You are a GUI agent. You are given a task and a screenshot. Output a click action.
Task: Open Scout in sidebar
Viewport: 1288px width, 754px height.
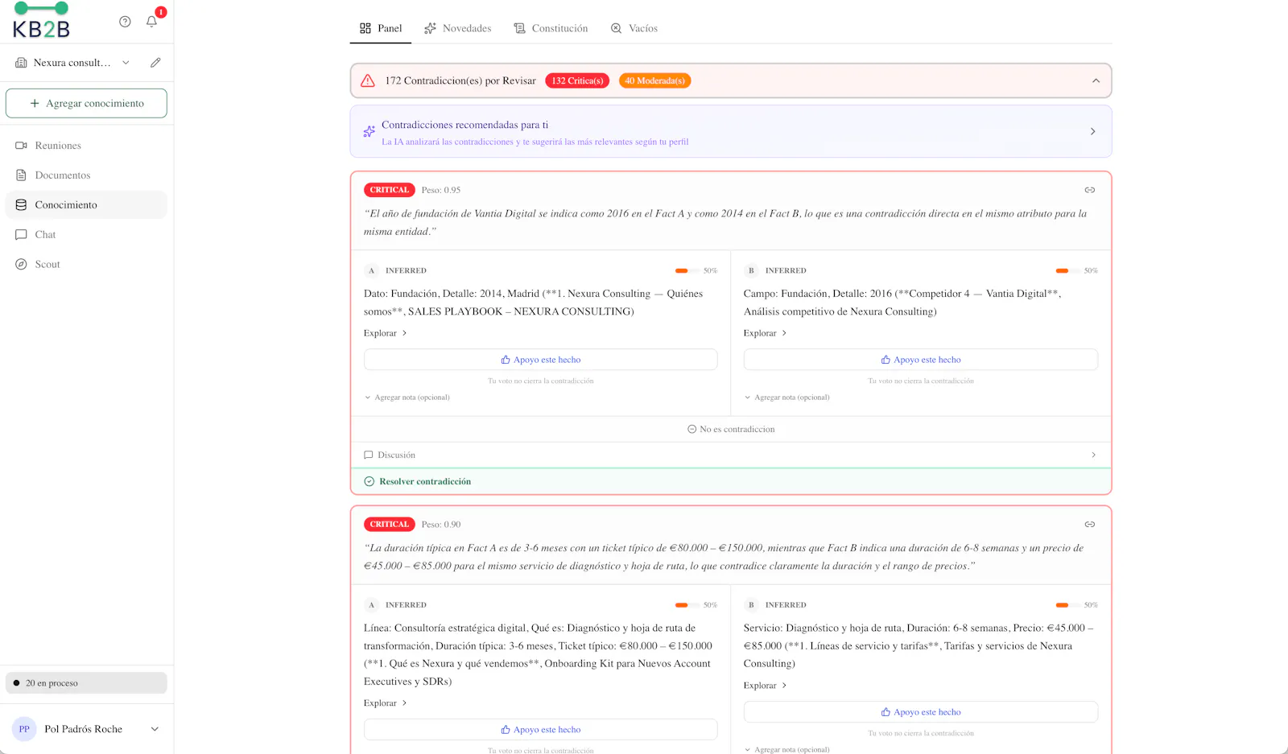coord(86,265)
